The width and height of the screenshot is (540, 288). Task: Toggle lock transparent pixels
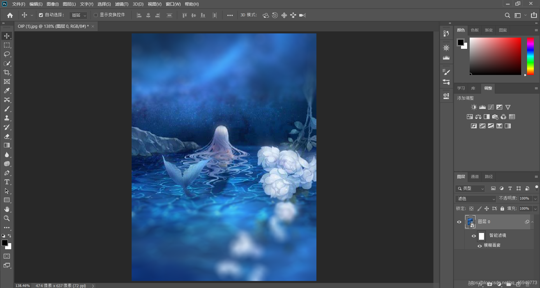(x=471, y=209)
